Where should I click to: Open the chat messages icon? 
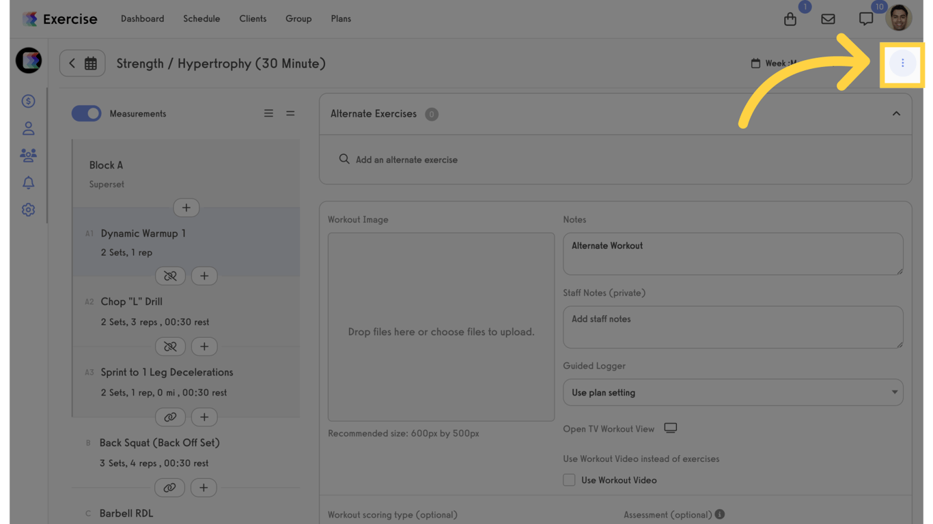865,19
